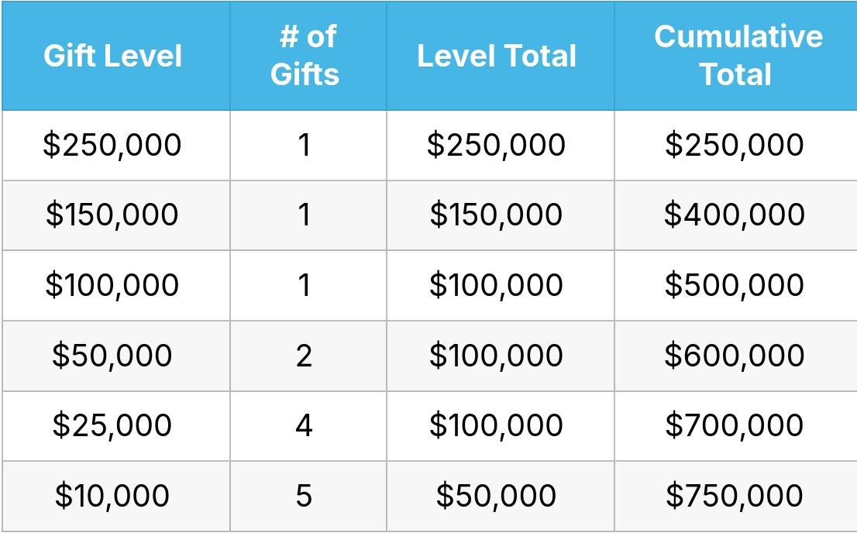This screenshot has height=533, width=857.
Task: Select the $750,000 cumulative total cell
Action: coord(735,496)
